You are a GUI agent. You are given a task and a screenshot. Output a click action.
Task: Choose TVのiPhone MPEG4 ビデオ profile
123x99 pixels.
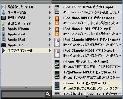point(87,75)
